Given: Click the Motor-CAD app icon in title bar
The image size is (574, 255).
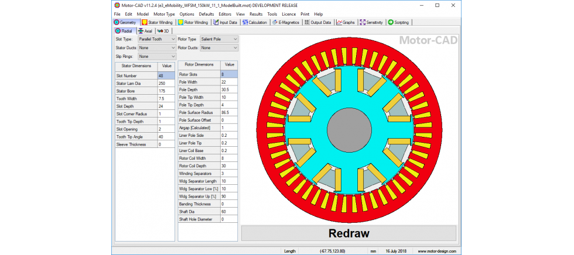Looking at the screenshot, I should (117, 5).
